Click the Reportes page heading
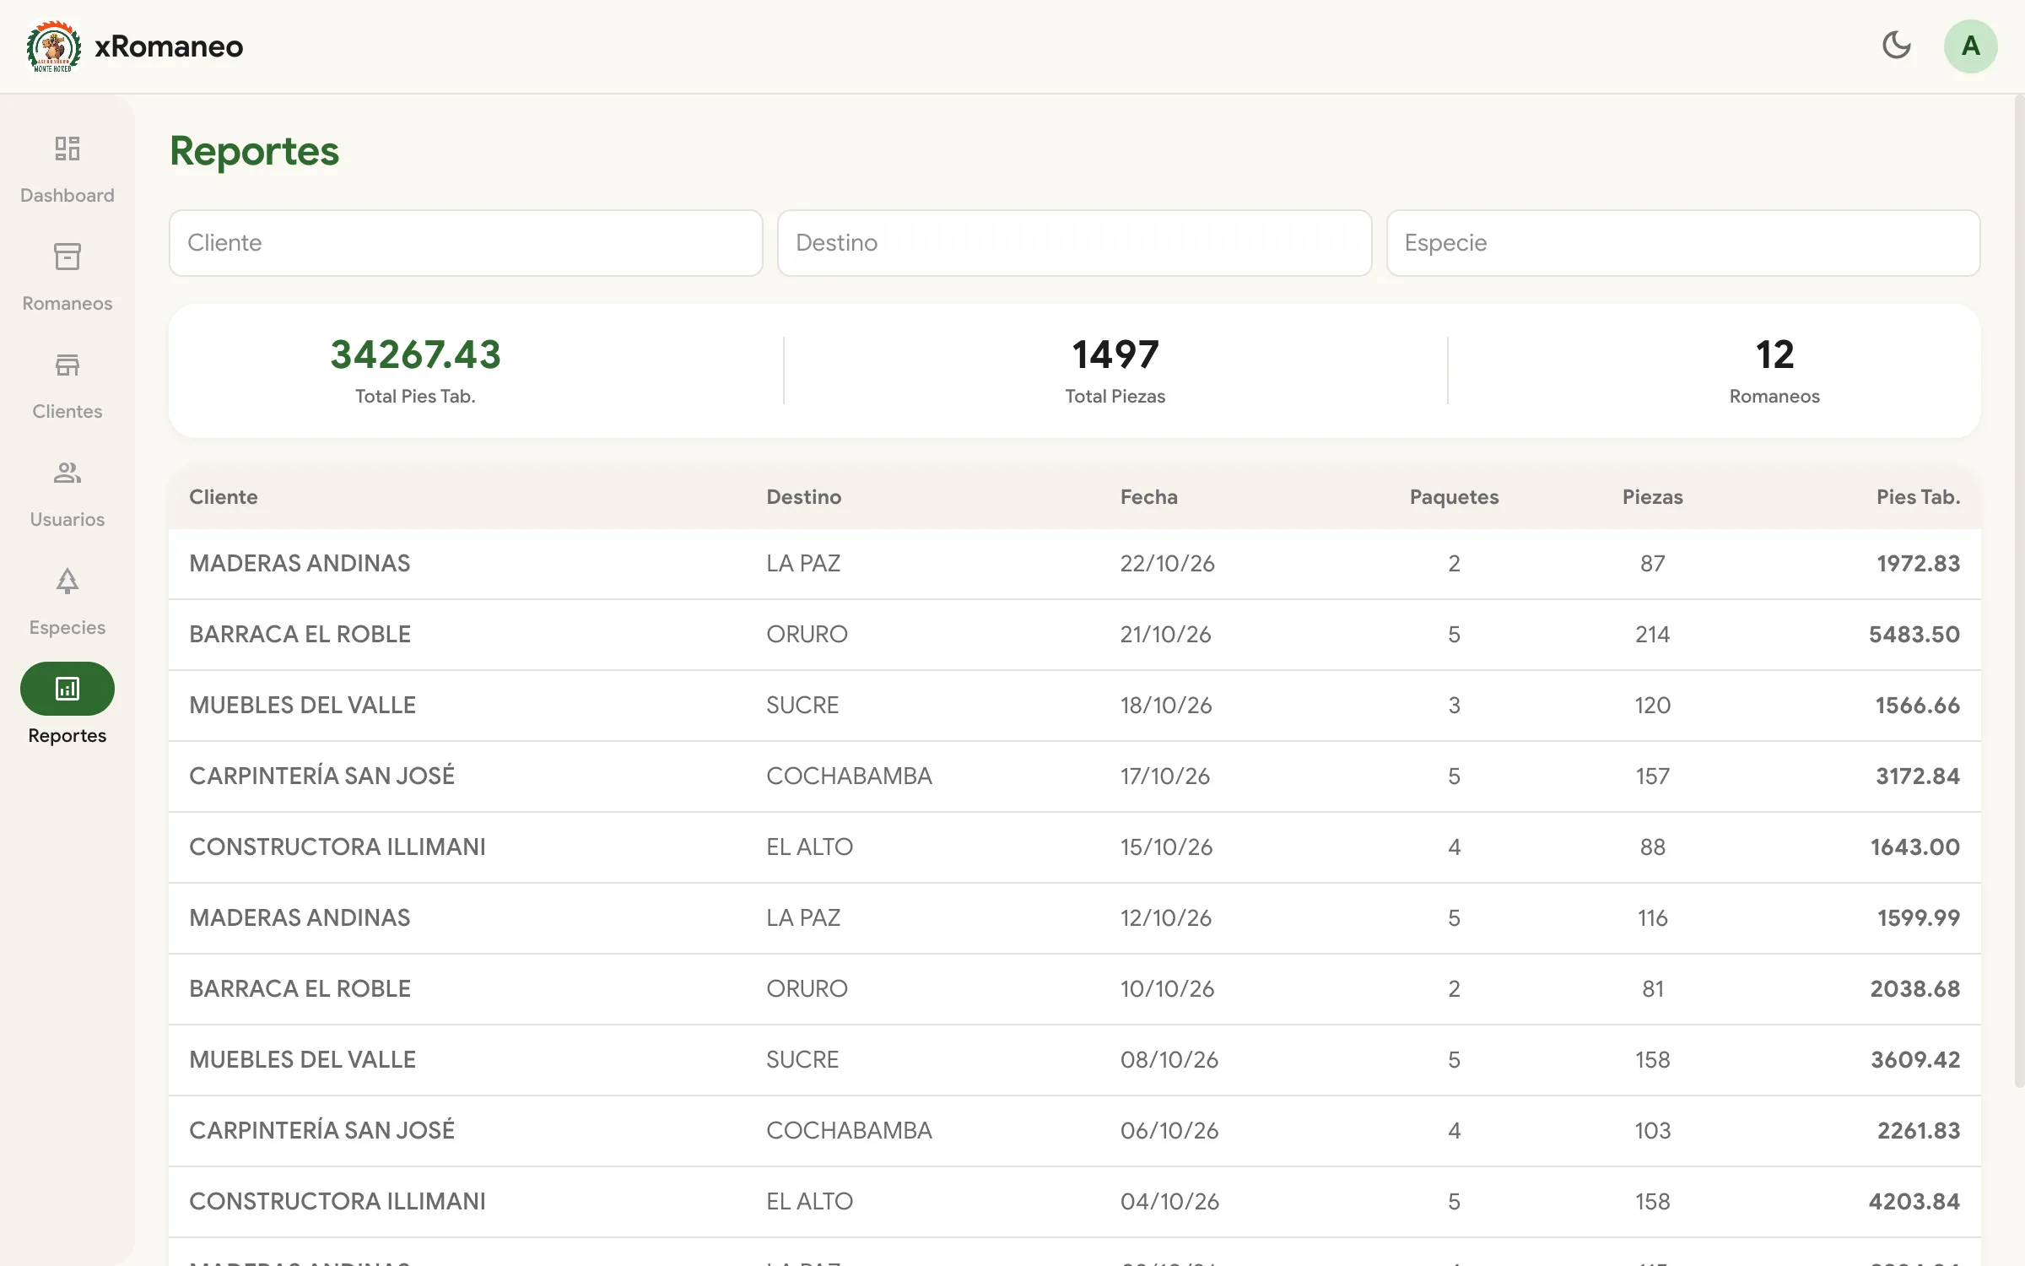Screen dimensions: 2025x1266 coord(254,151)
